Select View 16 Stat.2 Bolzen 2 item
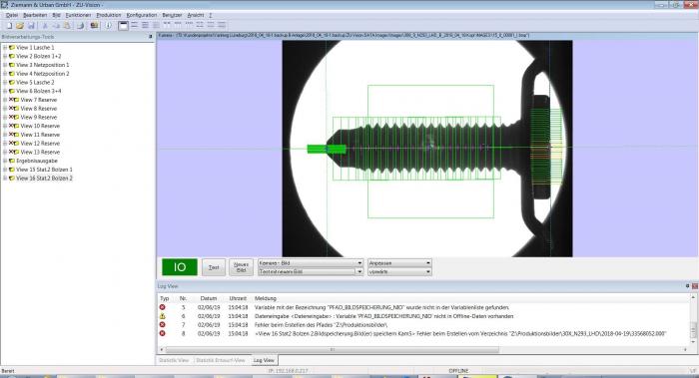Screen dimensions: 699x378 pyautogui.click(x=44, y=179)
